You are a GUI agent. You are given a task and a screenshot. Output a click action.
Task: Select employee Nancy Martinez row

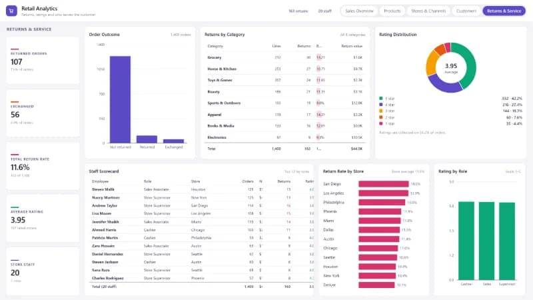coord(202,197)
